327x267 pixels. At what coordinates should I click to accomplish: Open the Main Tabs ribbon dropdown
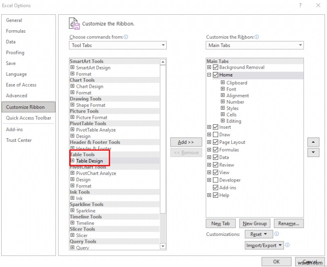(x=255, y=45)
